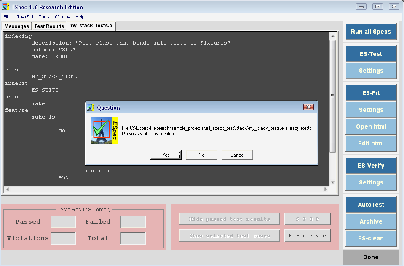This screenshot has height=266, width=404.
Task: Click the Open html button
Action: tap(371, 127)
